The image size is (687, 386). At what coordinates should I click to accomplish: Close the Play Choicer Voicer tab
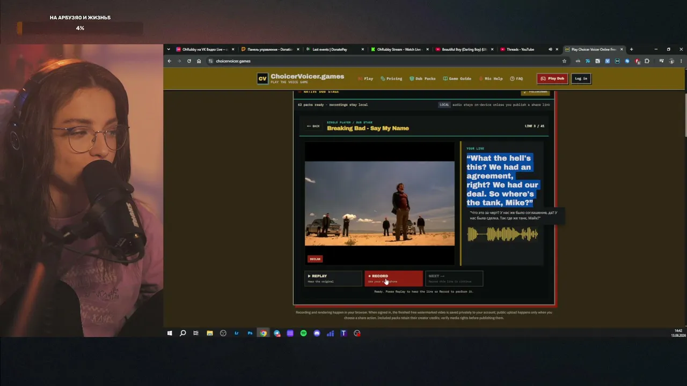(x=622, y=49)
